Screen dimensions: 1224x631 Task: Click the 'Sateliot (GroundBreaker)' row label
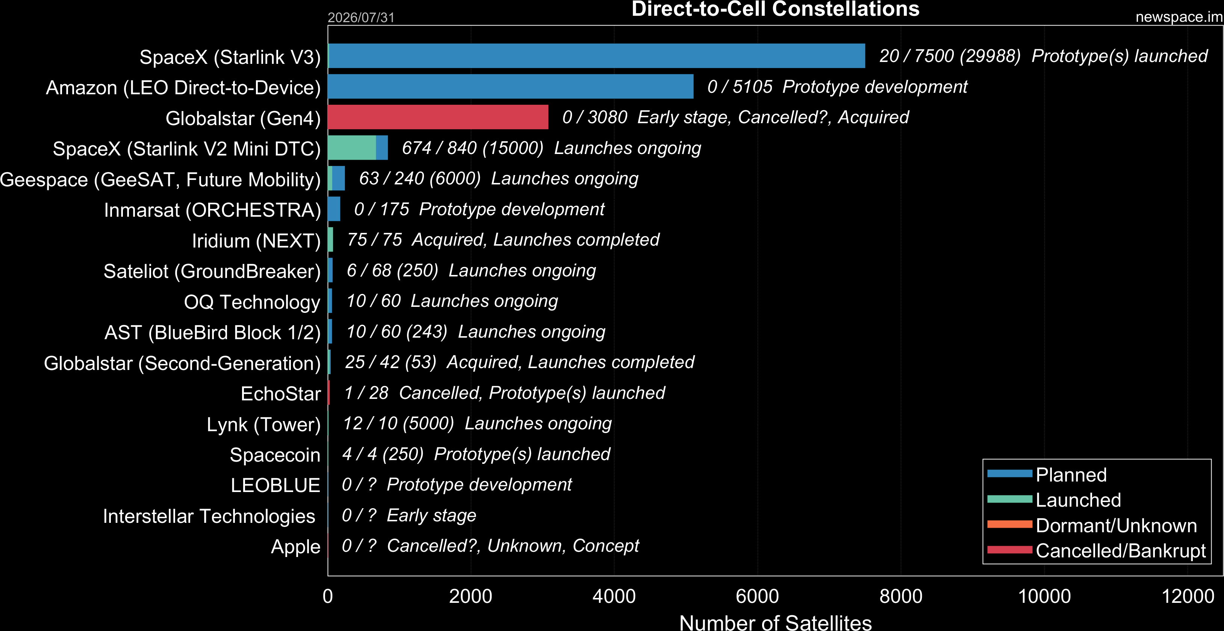pyautogui.click(x=212, y=272)
